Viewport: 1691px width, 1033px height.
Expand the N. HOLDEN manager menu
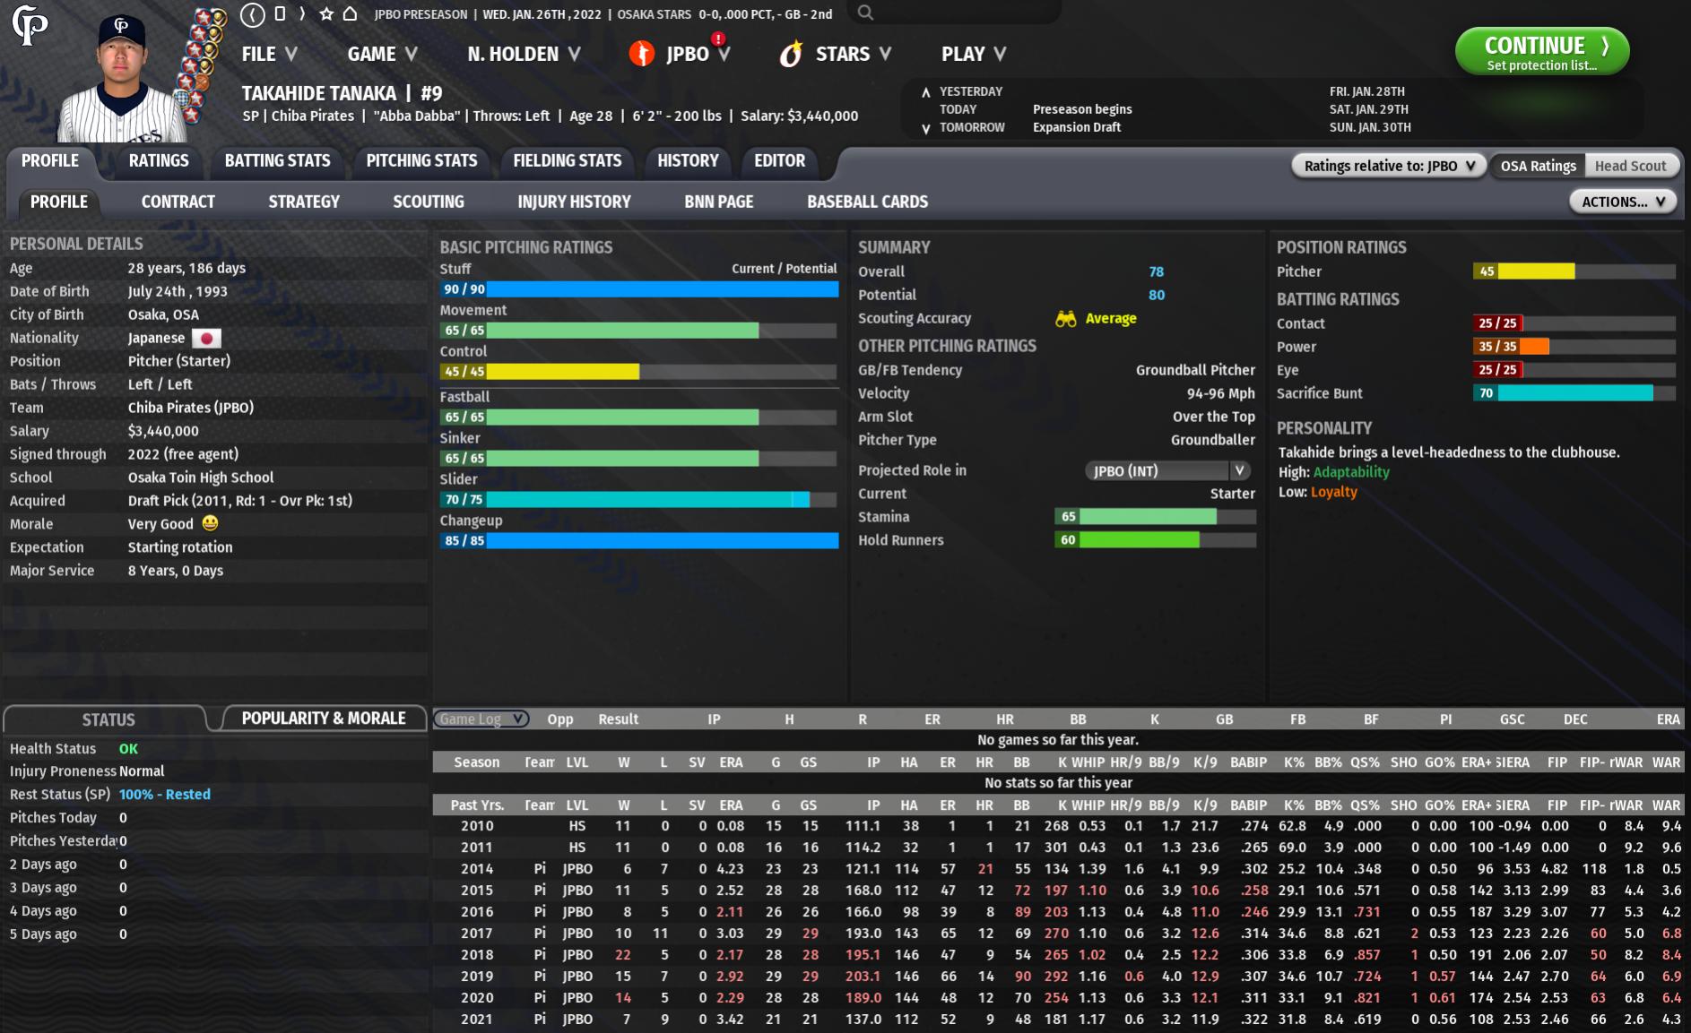525,54
